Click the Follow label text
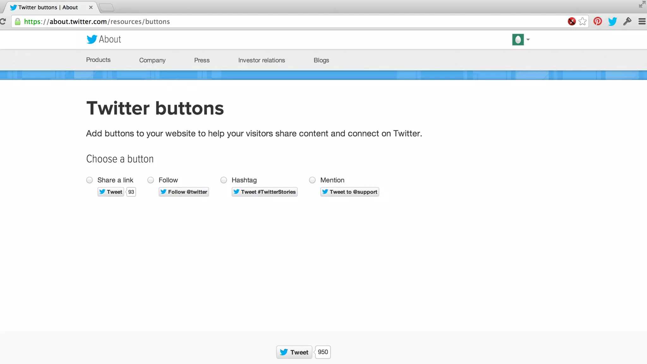This screenshot has height=364, width=647. point(168,180)
